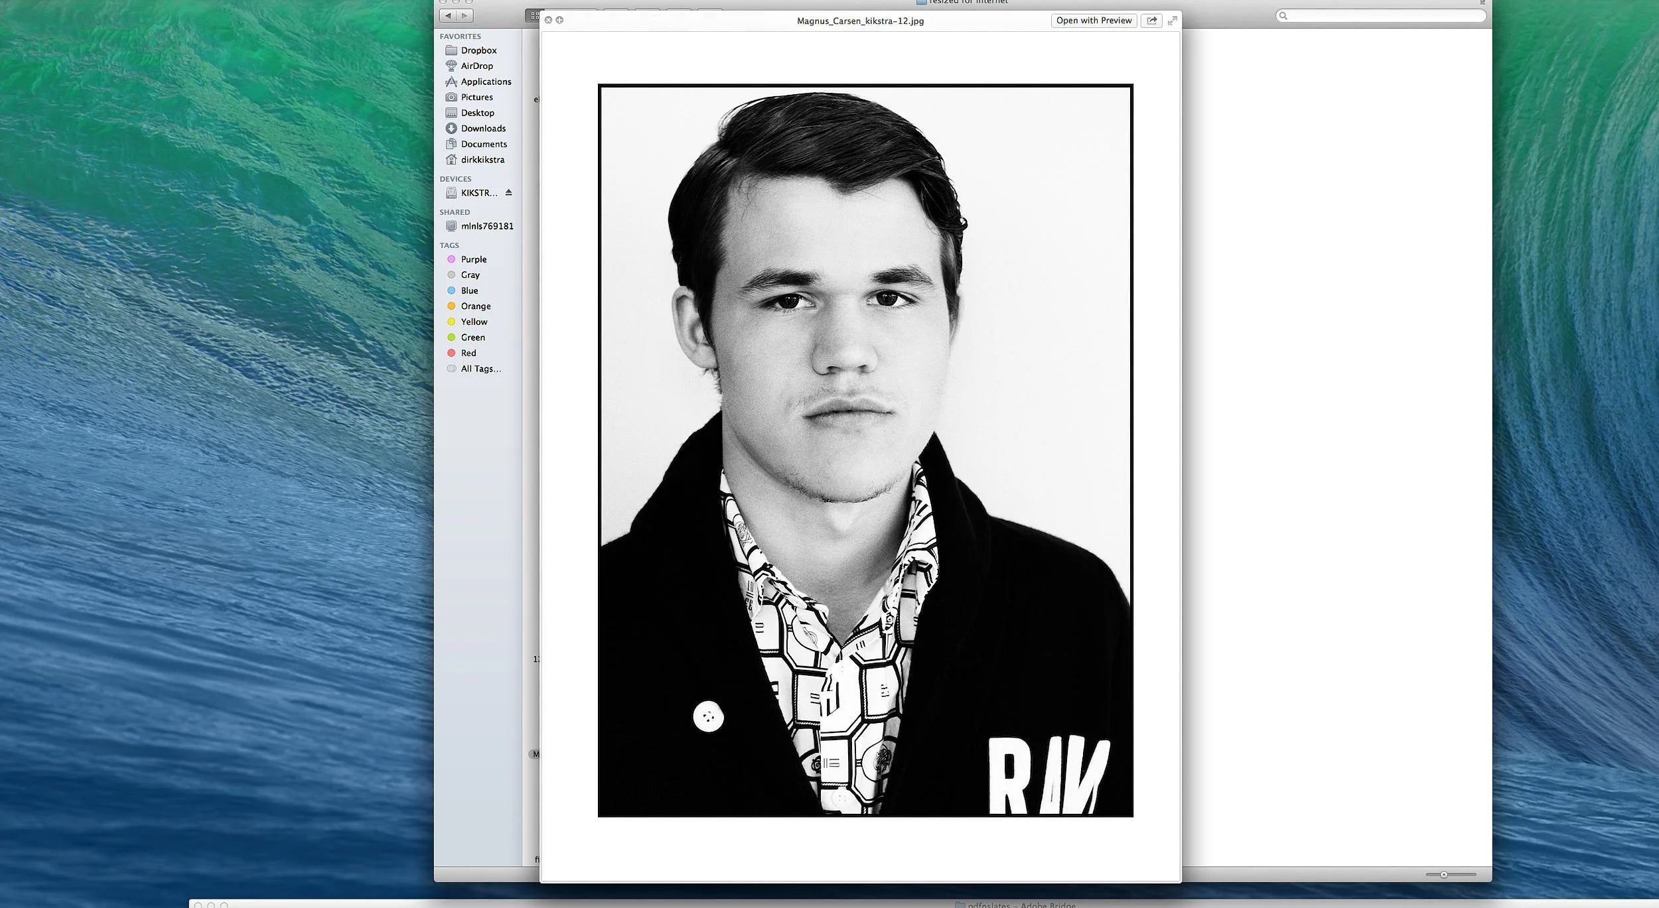Image resolution: width=1659 pixels, height=908 pixels.
Task: Open the Dropbox folder in sidebar
Action: pyautogui.click(x=478, y=50)
